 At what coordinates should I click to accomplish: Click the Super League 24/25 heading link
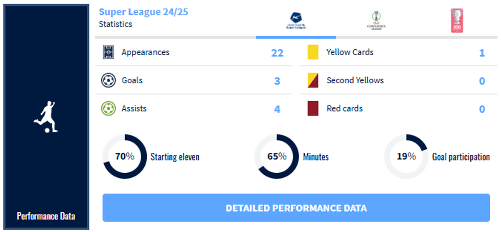143,11
